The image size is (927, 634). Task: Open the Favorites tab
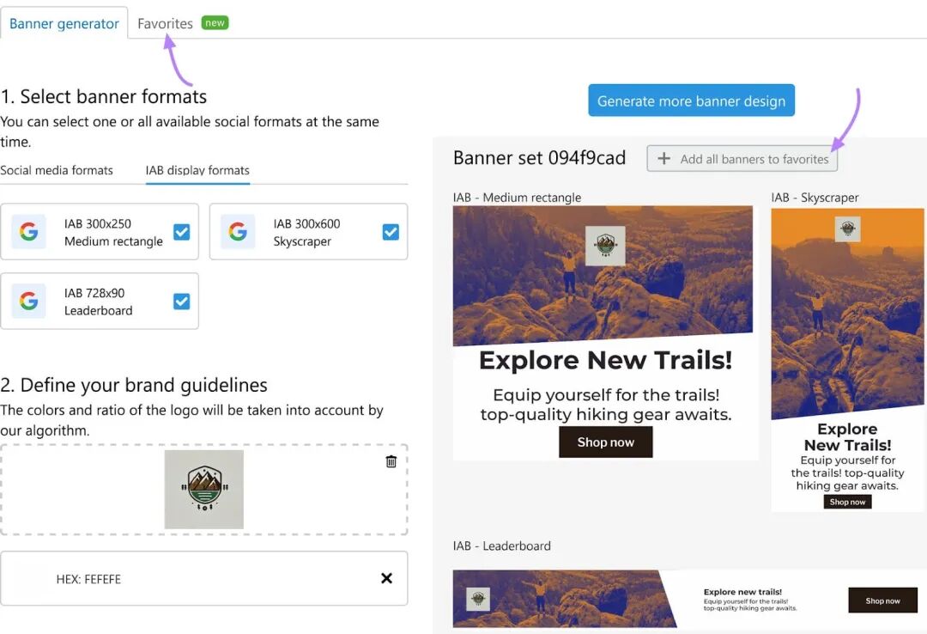165,24
